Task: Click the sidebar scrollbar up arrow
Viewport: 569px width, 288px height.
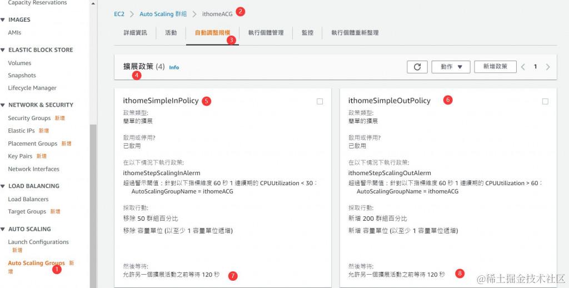Action: [93, 3]
